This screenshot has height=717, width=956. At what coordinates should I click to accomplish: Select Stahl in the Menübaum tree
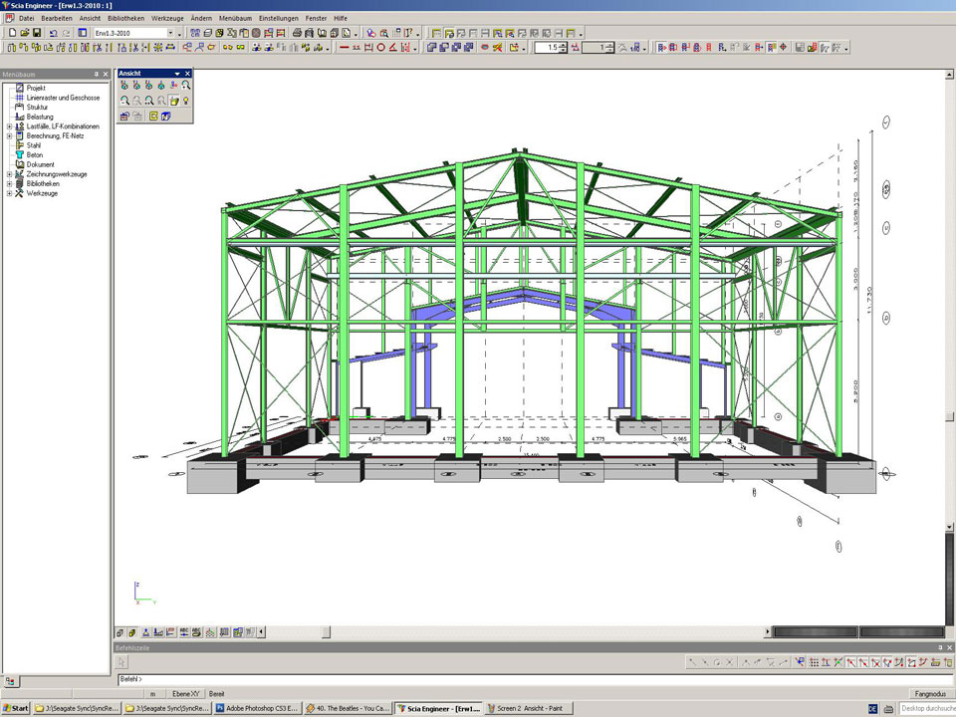click(x=34, y=145)
